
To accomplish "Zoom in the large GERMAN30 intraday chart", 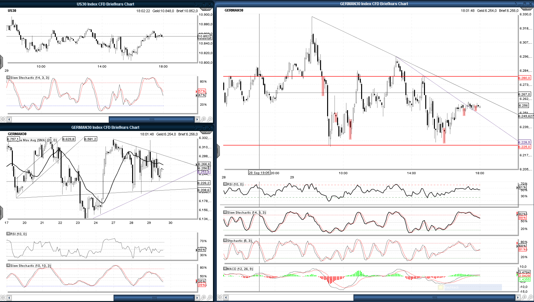I will pos(531,298).
